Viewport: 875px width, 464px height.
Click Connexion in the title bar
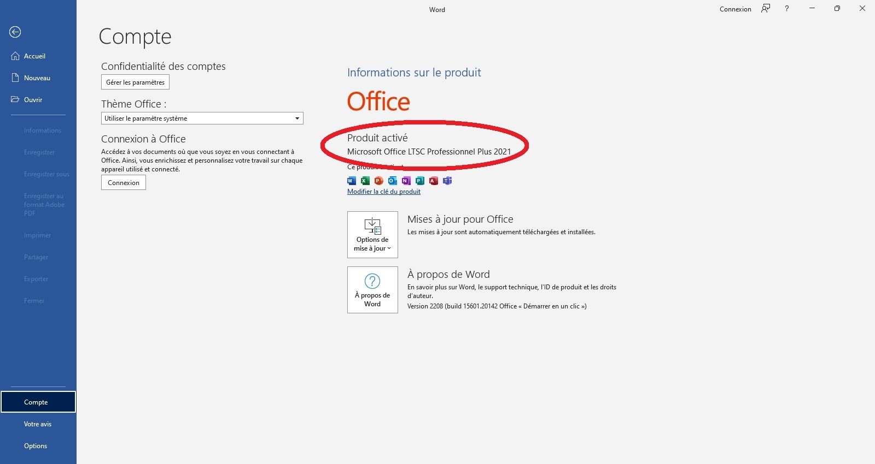[x=736, y=9]
